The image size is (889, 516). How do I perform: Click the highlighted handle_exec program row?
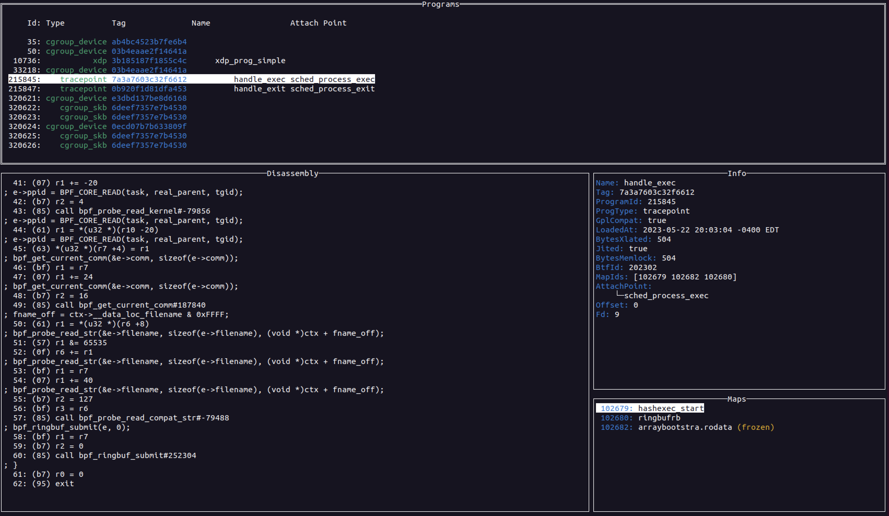pos(191,79)
